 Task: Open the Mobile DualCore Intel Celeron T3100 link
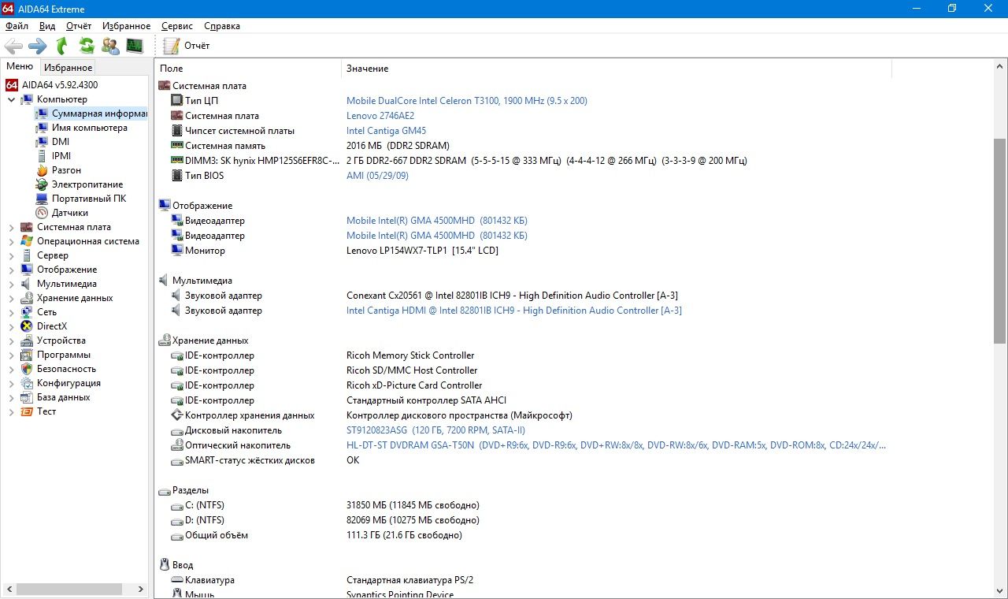click(x=467, y=101)
